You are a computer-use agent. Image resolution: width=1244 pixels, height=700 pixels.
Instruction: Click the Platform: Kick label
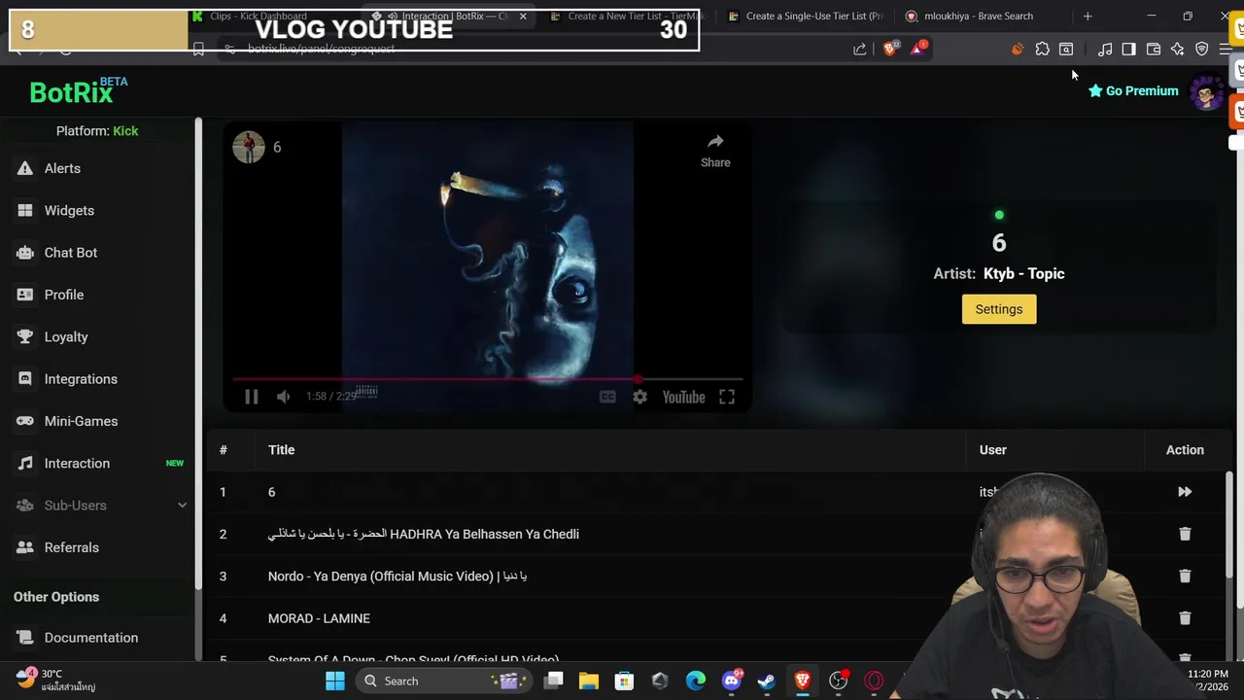point(97,130)
